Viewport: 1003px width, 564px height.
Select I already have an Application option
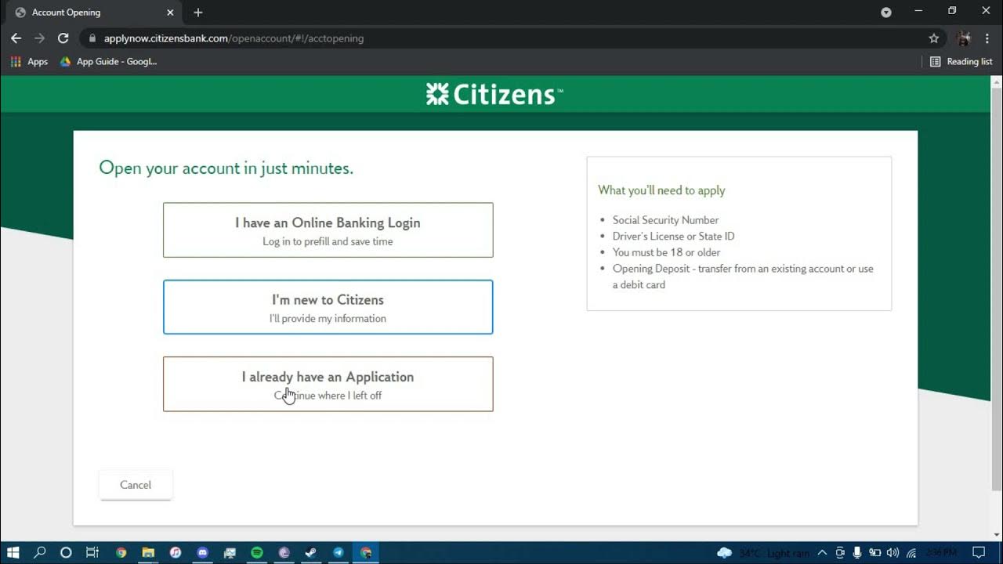coord(328,384)
